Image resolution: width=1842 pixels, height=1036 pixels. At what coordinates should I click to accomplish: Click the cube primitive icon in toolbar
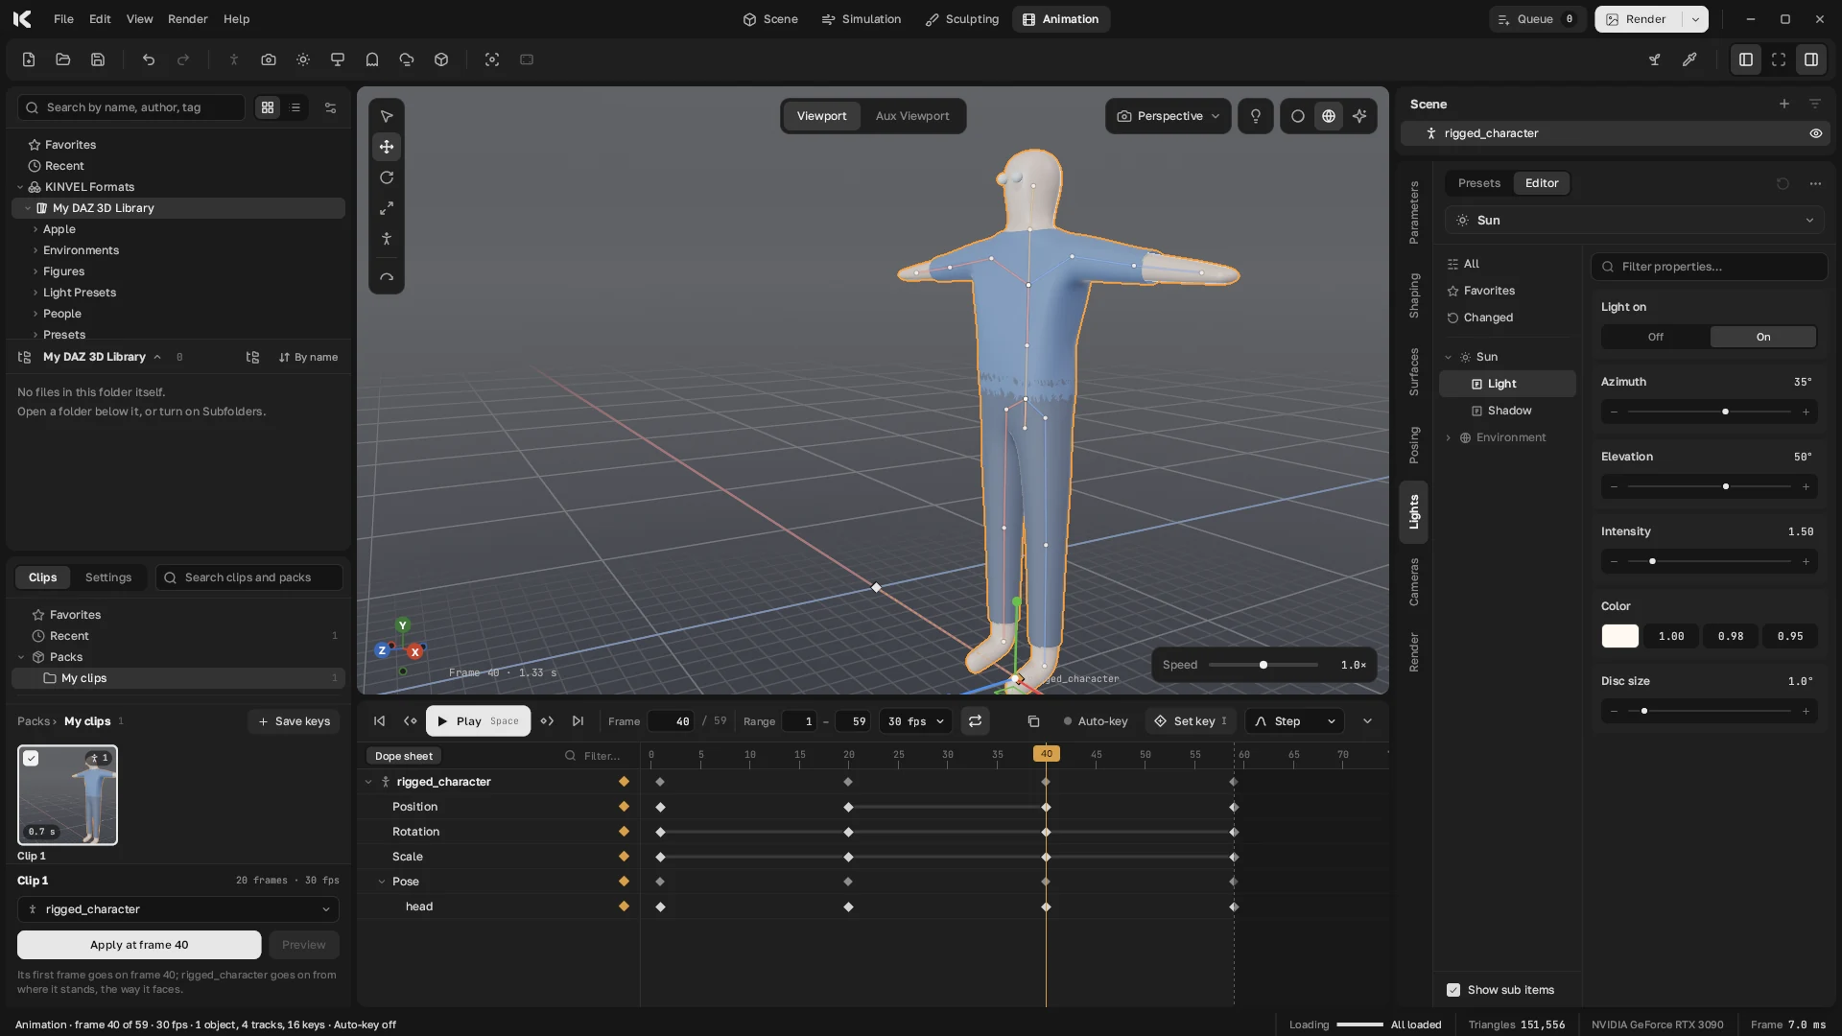(441, 59)
